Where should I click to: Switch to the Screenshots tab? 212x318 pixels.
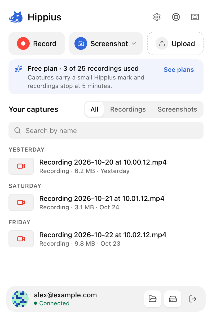tap(177, 109)
